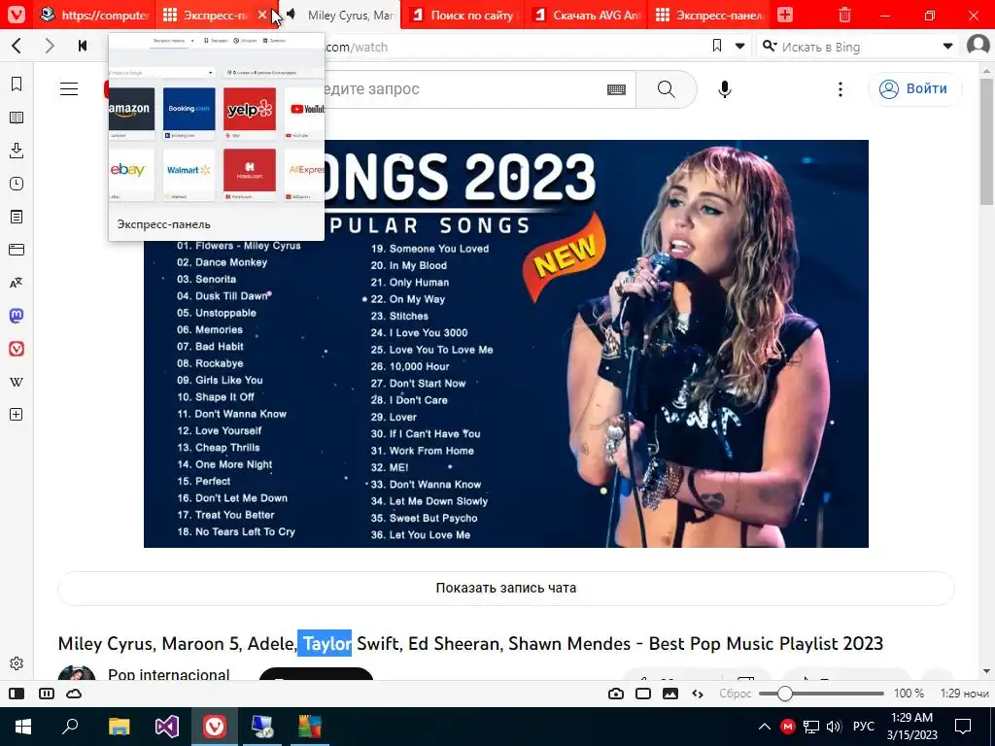
Task: Click the rewind history button
Action: tap(83, 46)
